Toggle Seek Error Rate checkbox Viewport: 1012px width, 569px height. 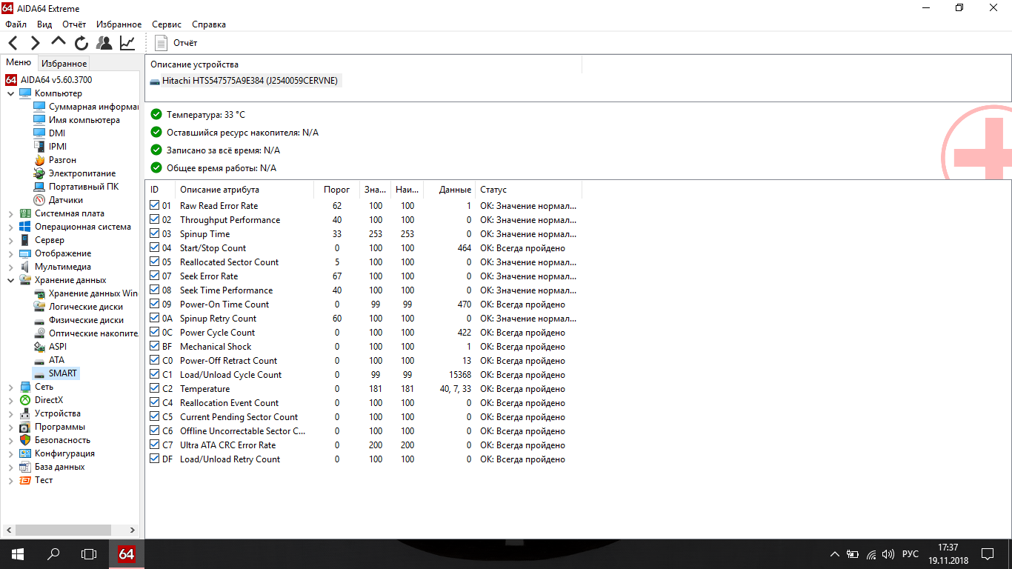[154, 276]
